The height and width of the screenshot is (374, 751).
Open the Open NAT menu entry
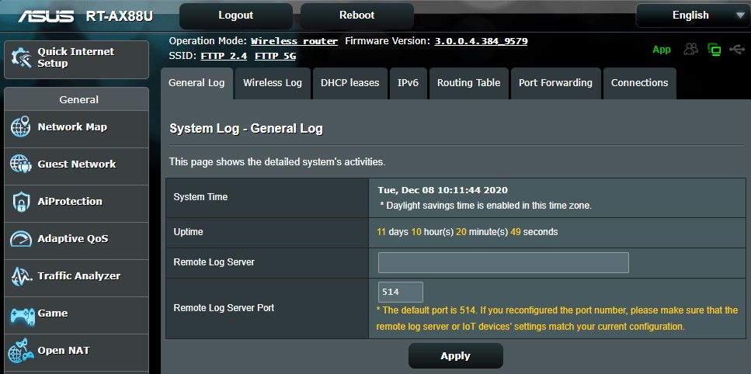pos(77,351)
